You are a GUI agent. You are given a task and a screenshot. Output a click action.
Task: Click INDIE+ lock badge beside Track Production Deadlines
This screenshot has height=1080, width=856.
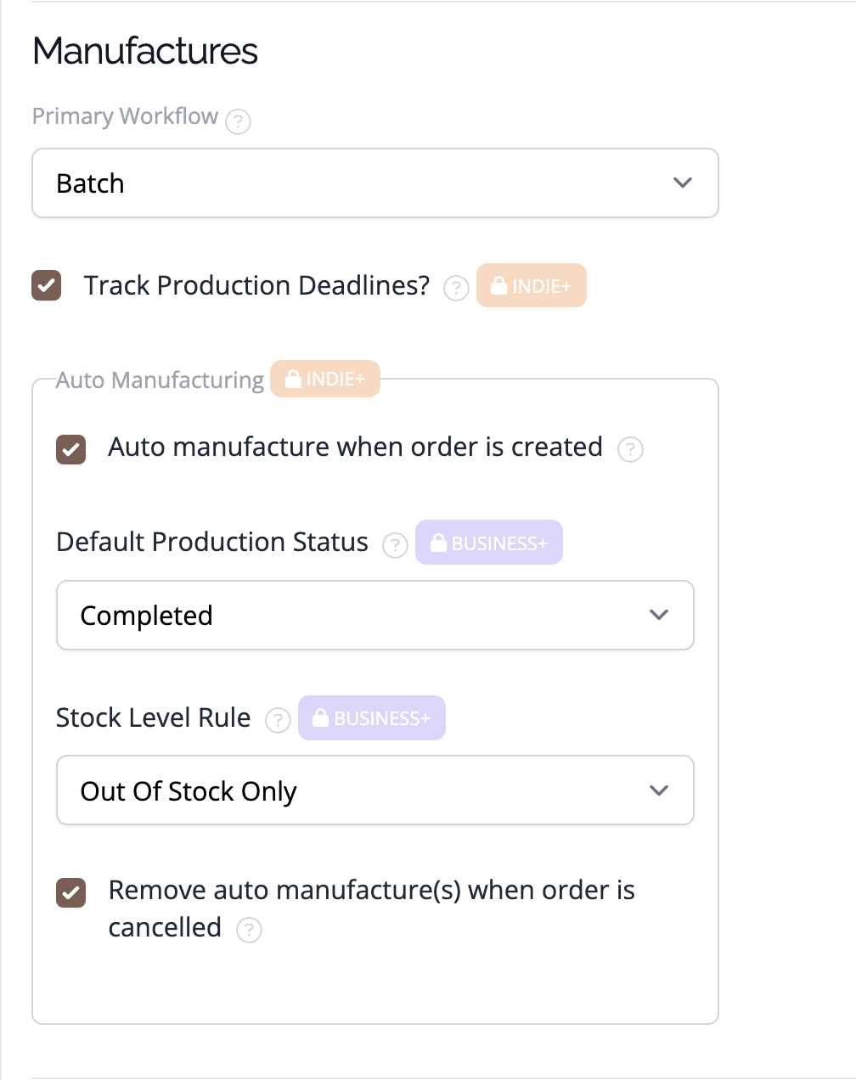[532, 285]
